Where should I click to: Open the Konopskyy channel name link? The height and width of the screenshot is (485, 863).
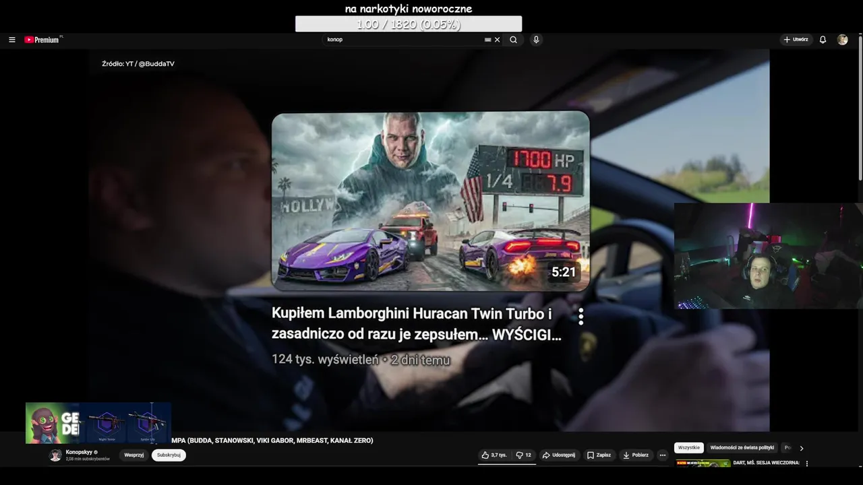pos(79,452)
